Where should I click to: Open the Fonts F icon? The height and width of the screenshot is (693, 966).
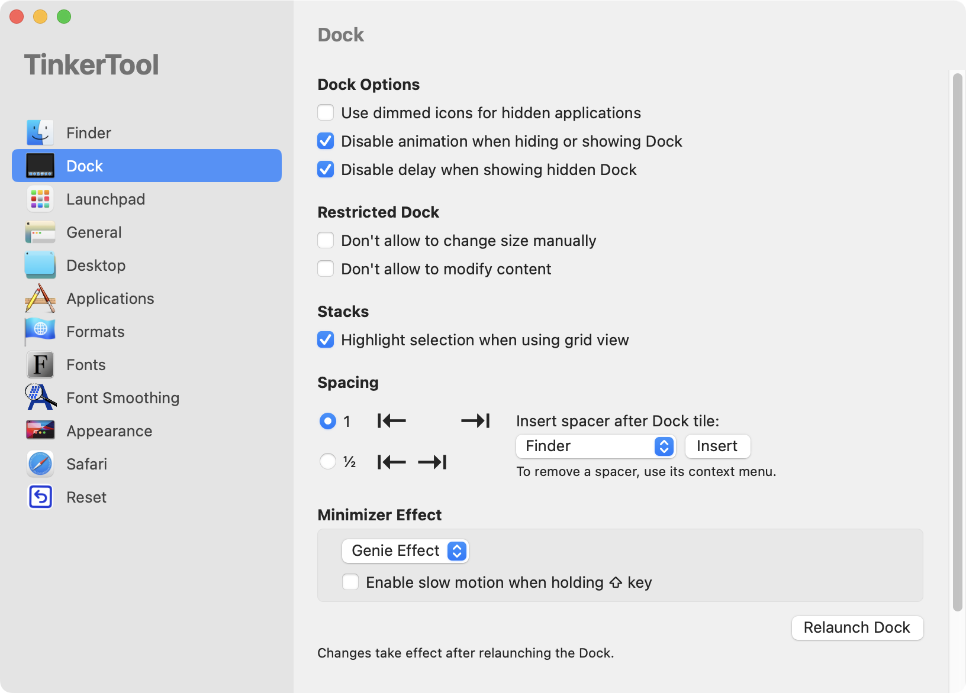tap(40, 365)
